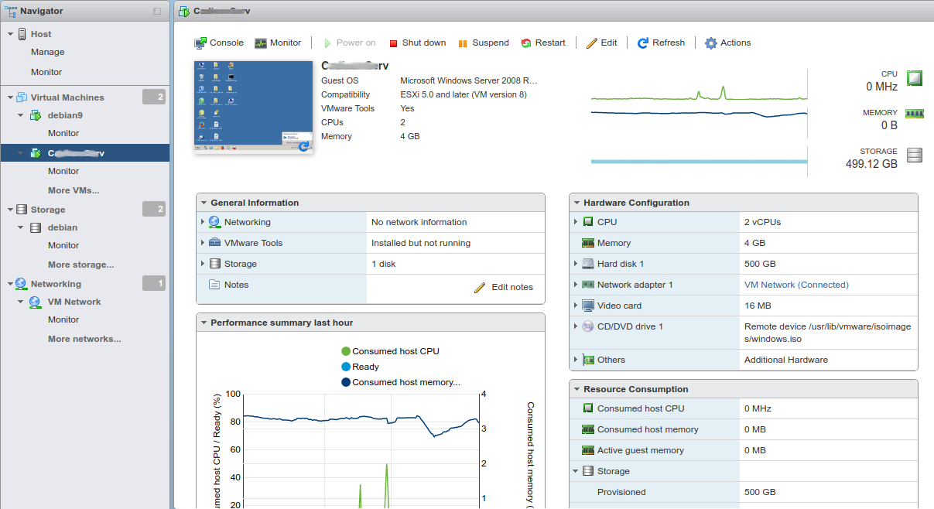Click the 'No network information' text

click(x=419, y=222)
